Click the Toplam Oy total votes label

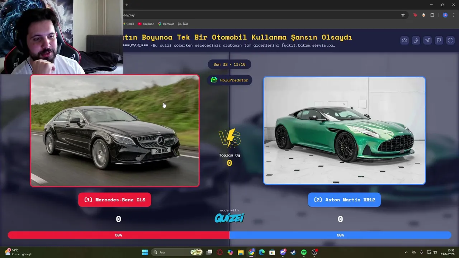click(229, 155)
